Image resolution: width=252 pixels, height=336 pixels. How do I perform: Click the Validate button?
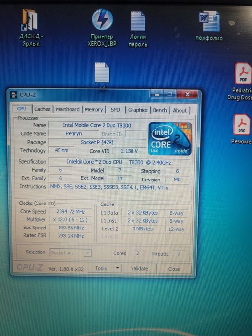(140, 269)
